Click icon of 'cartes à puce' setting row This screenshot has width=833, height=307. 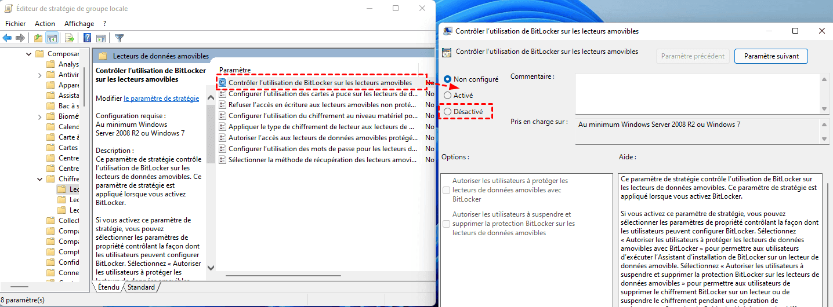[x=223, y=94]
